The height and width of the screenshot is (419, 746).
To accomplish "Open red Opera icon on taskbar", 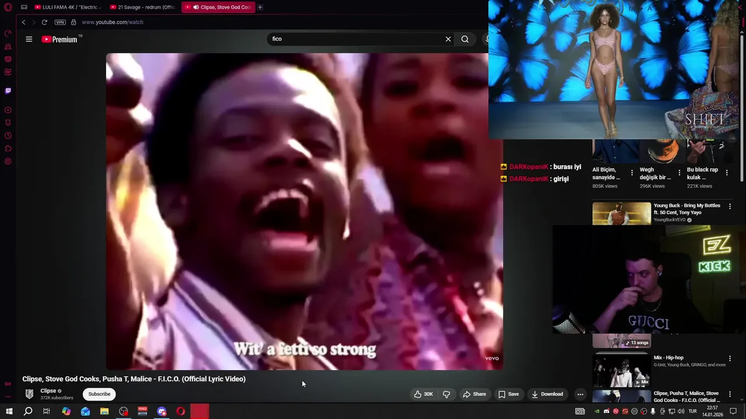I will pos(181,411).
